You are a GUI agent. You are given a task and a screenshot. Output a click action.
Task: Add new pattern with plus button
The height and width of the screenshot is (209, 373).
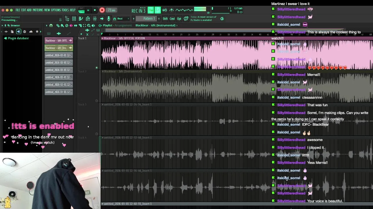(x=159, y=19)
